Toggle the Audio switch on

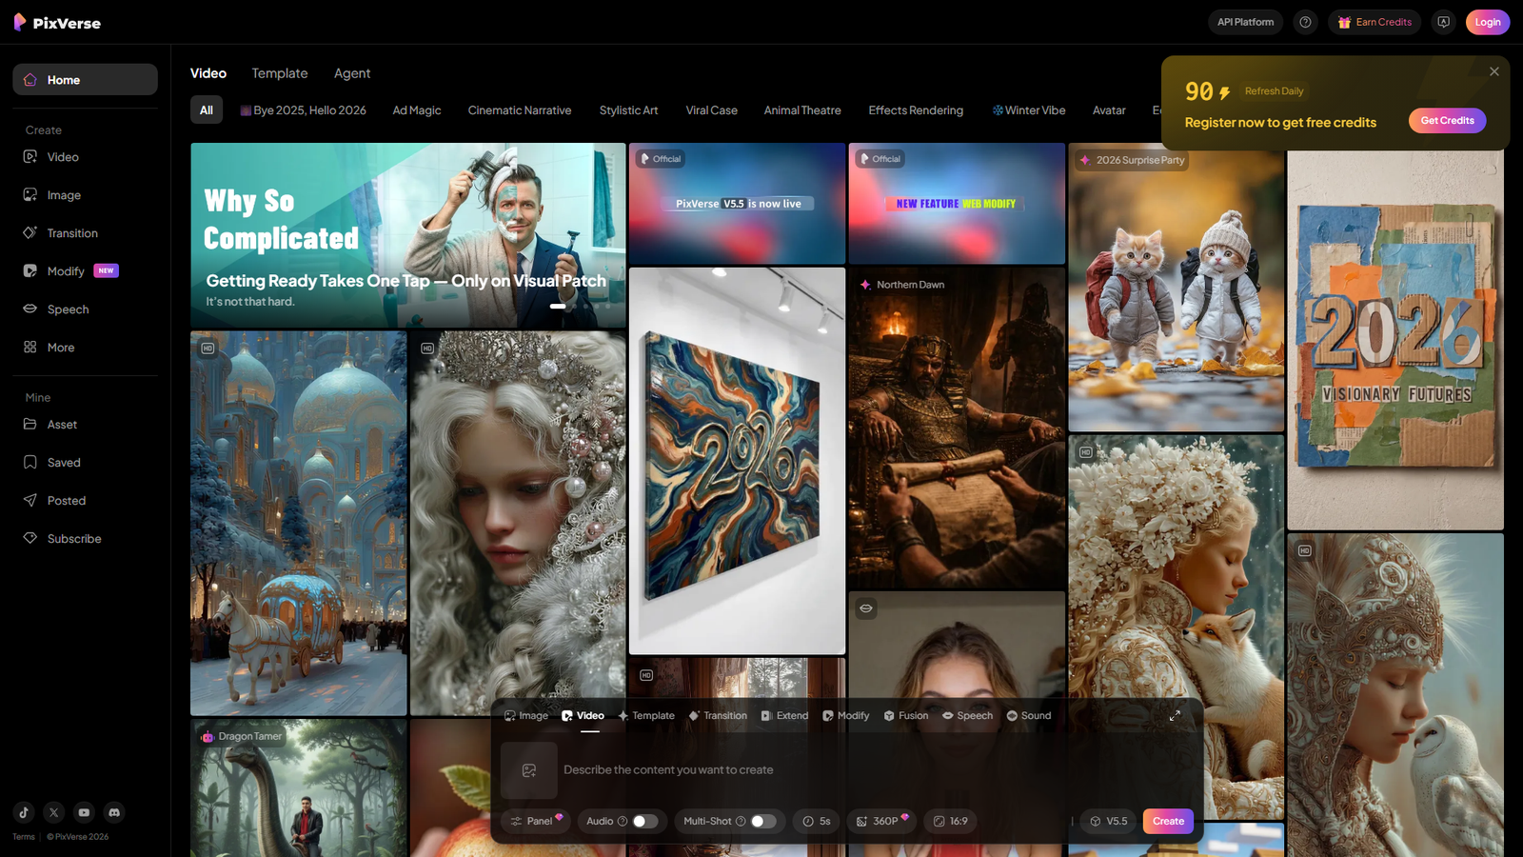pos(645,821)
